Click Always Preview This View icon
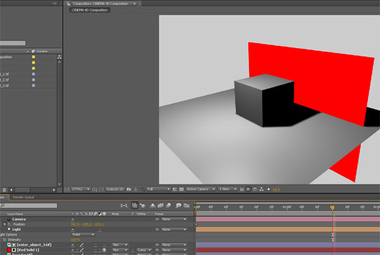 (67, 189)
